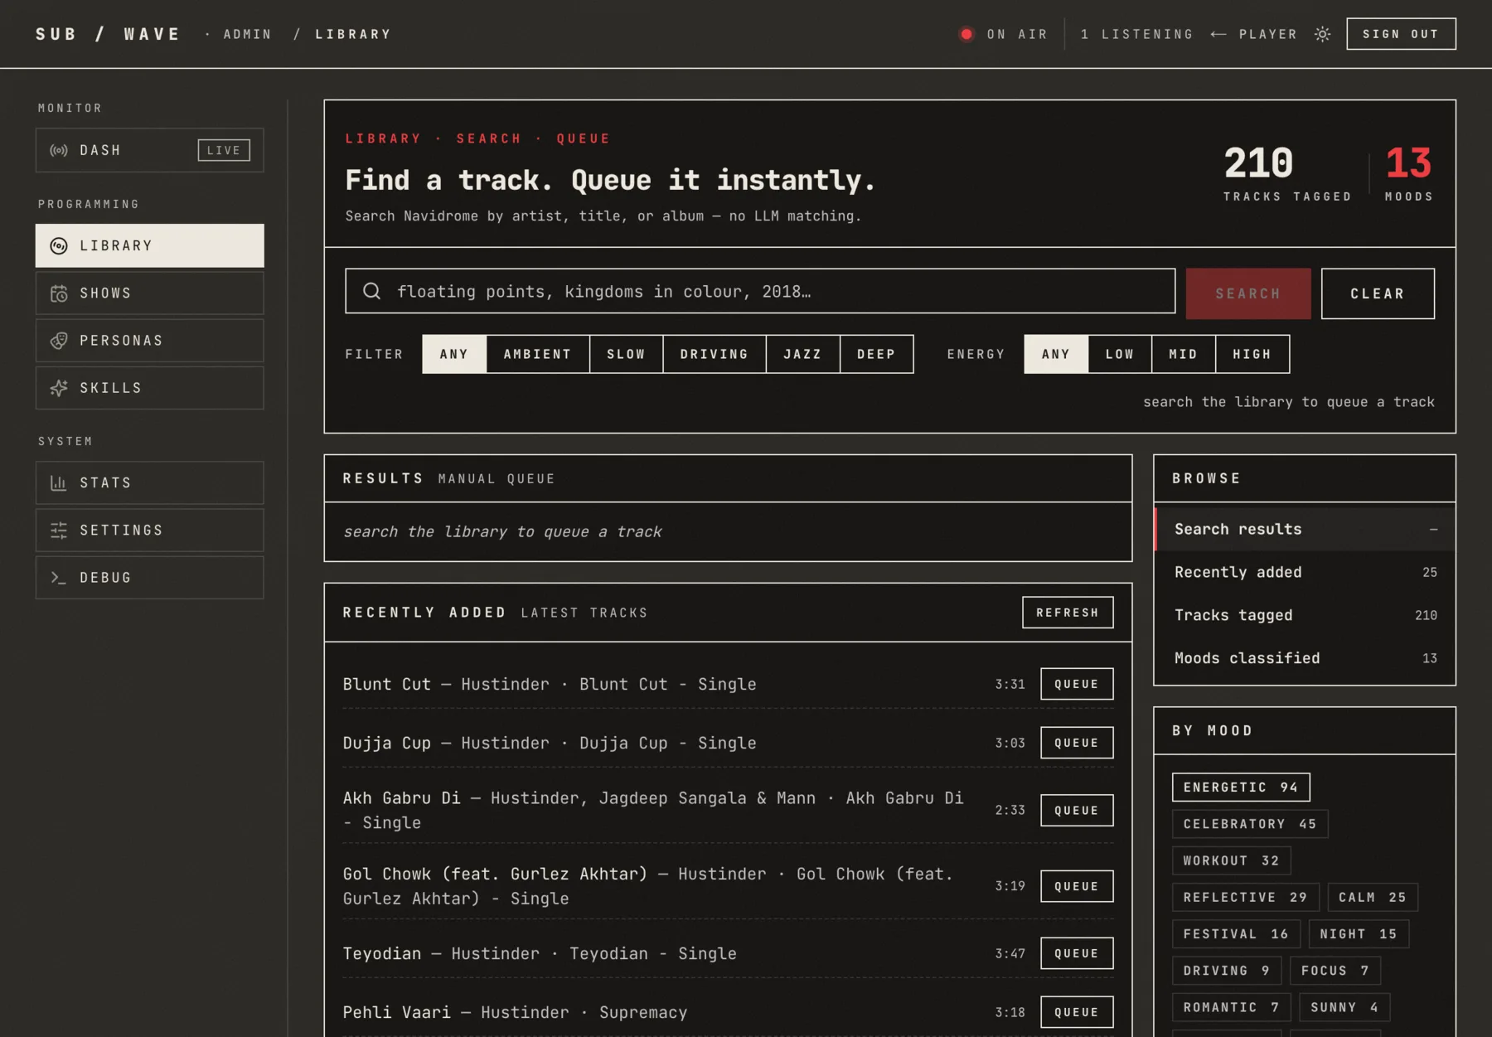
Task: Select the DRIVING mood filter button
Action: tap(715, 354)
